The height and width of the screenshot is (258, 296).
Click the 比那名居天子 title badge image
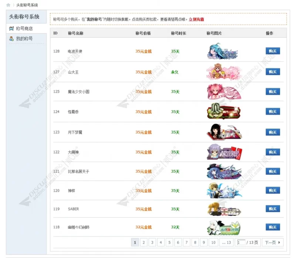[x=224, y=171]
